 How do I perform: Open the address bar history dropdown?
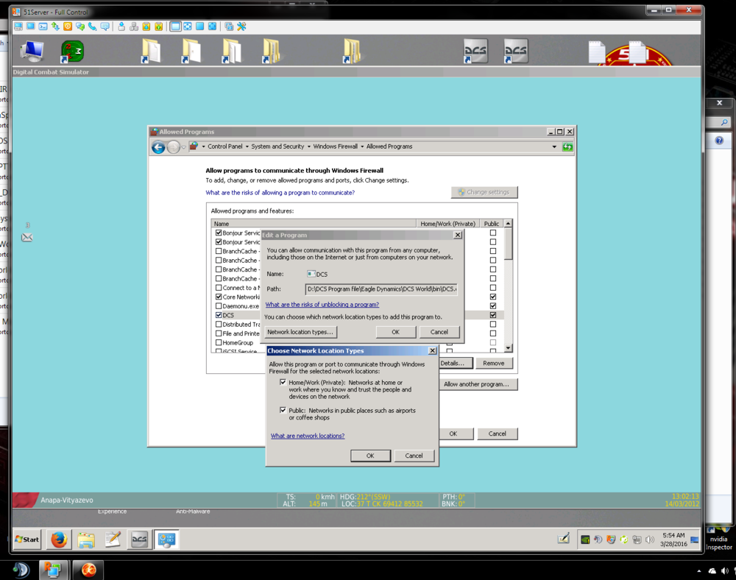tap(555, 146)
